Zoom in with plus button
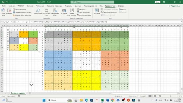The width and height of the screenshot is (183, 103). (177, 96)
